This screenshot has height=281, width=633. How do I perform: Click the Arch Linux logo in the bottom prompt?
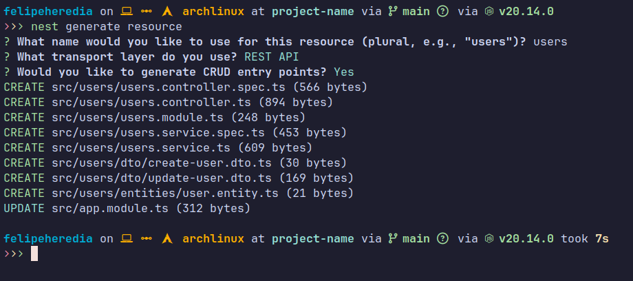click(x=167, y=239)
